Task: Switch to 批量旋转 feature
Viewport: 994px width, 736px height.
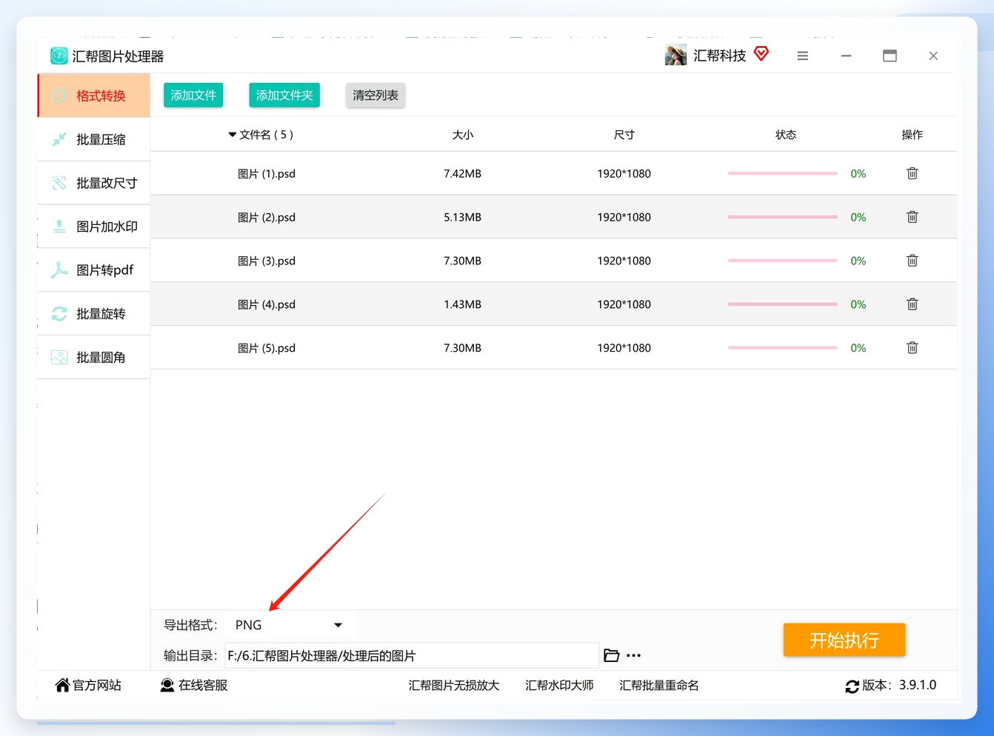Action: coord(94,314)
